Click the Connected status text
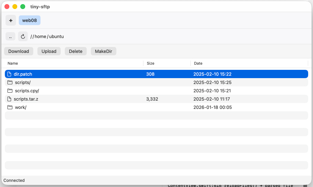The height and width of the screenshot is (187, 313). [x=14, y=180]
